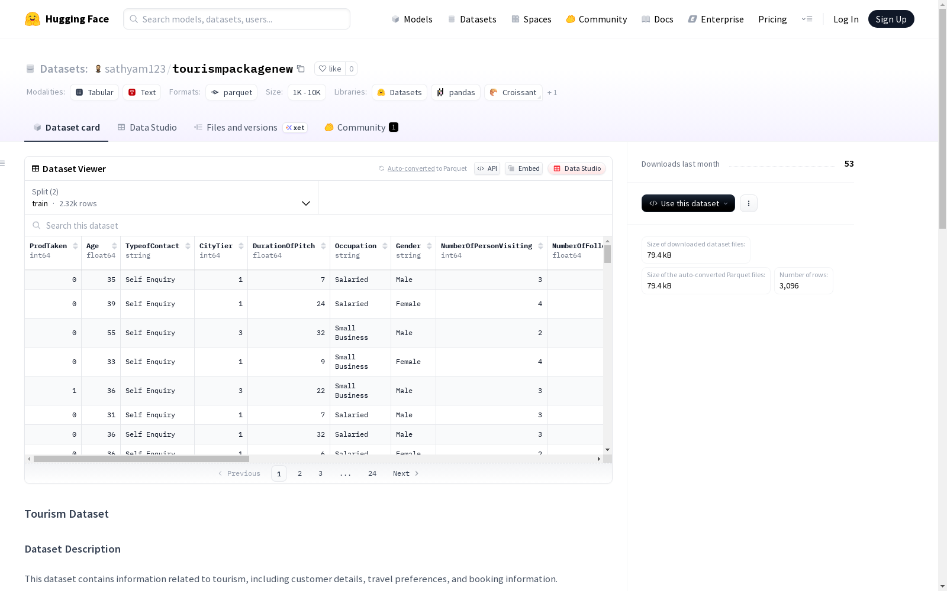Select the parquet format tag
The width and height of the screenshot is (947, 591).
(x=231, y=92)
